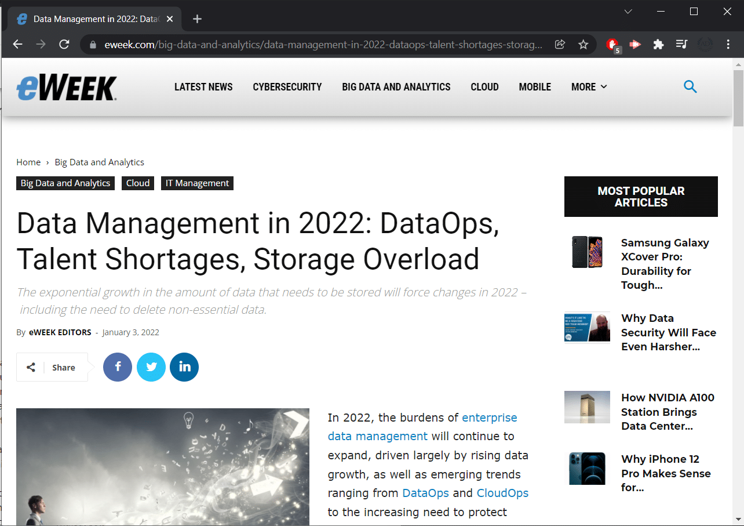Click the Home breadcrumb link

(x=28, y=162)
